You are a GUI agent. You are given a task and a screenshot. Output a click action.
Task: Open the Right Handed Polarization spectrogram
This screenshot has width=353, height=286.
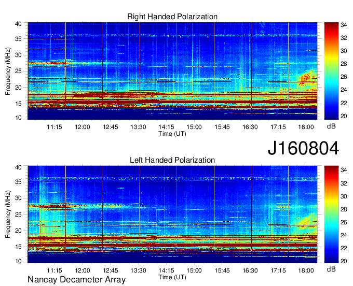172,71
